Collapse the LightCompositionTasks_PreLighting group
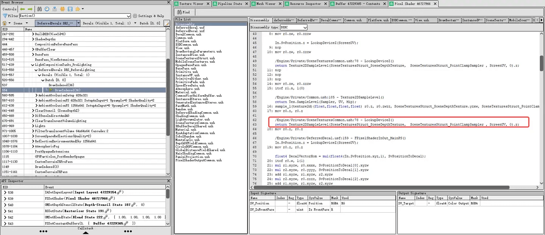 coord(33,65)
